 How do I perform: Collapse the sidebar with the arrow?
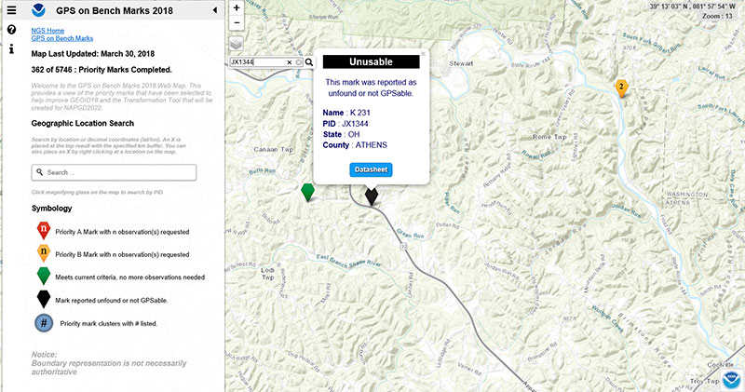click(x=216, y=10)
